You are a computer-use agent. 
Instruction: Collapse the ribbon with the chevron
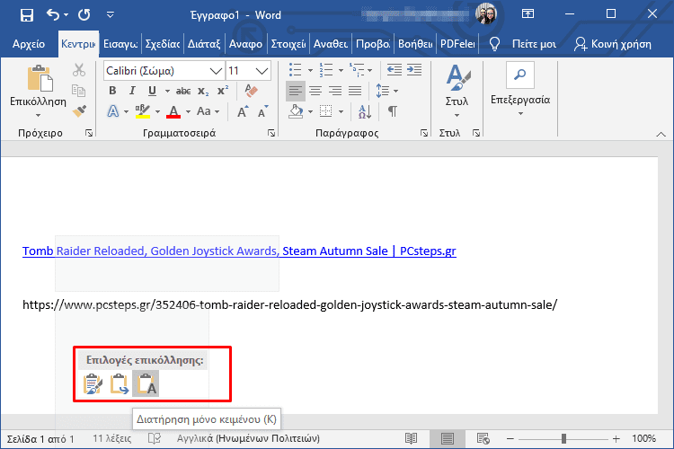click(661, 135)
